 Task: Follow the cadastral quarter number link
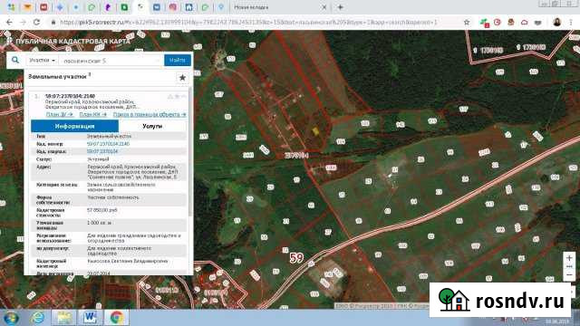point(102,151)
